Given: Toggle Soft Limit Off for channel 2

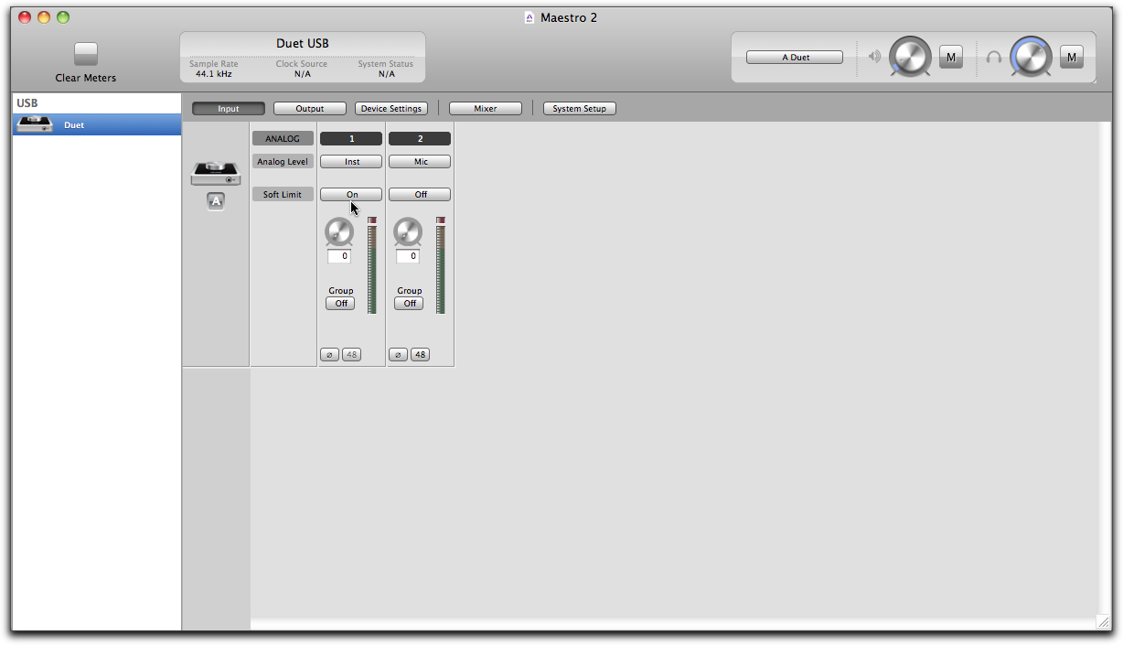Looking at the screenshot, I should pos(421,195).
